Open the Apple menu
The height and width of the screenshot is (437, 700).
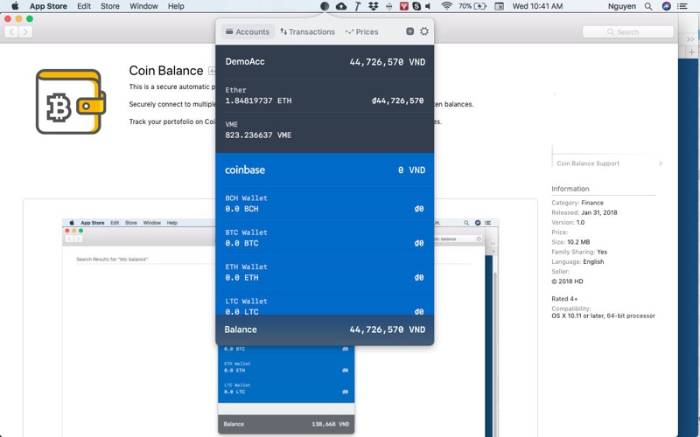(15, 6)
